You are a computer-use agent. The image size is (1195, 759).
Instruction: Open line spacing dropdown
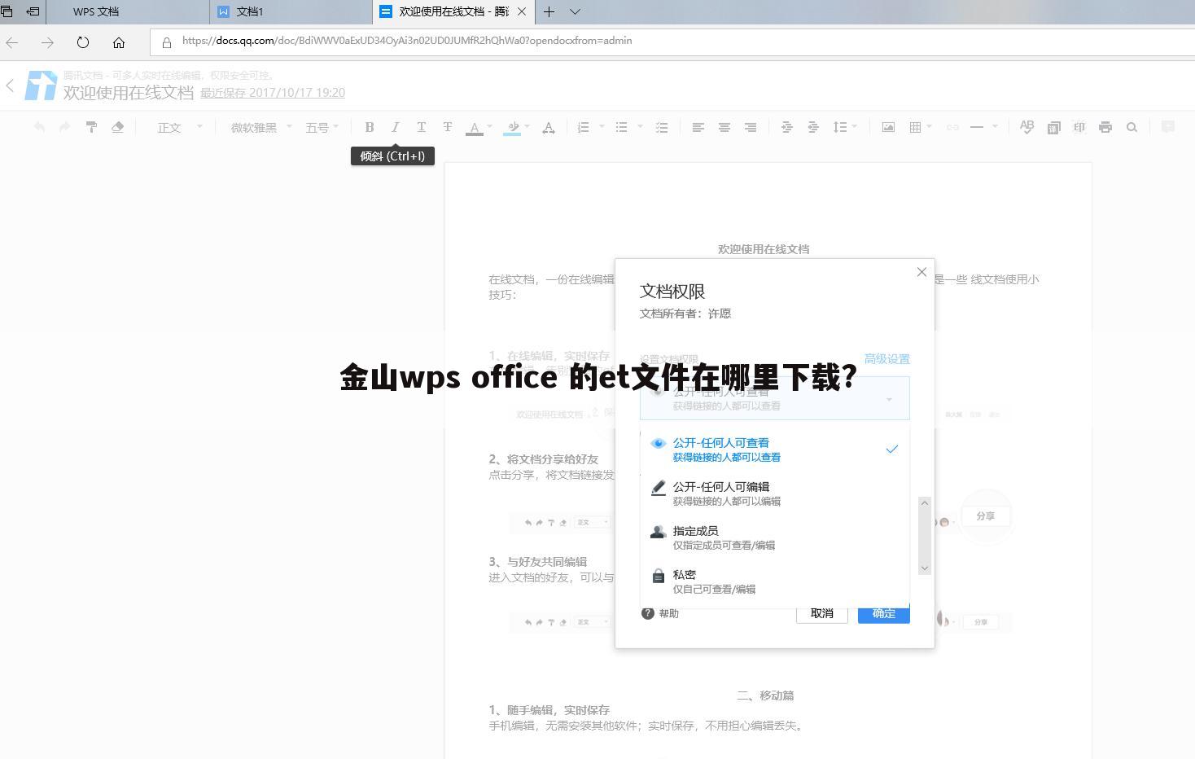click(845, 127)
